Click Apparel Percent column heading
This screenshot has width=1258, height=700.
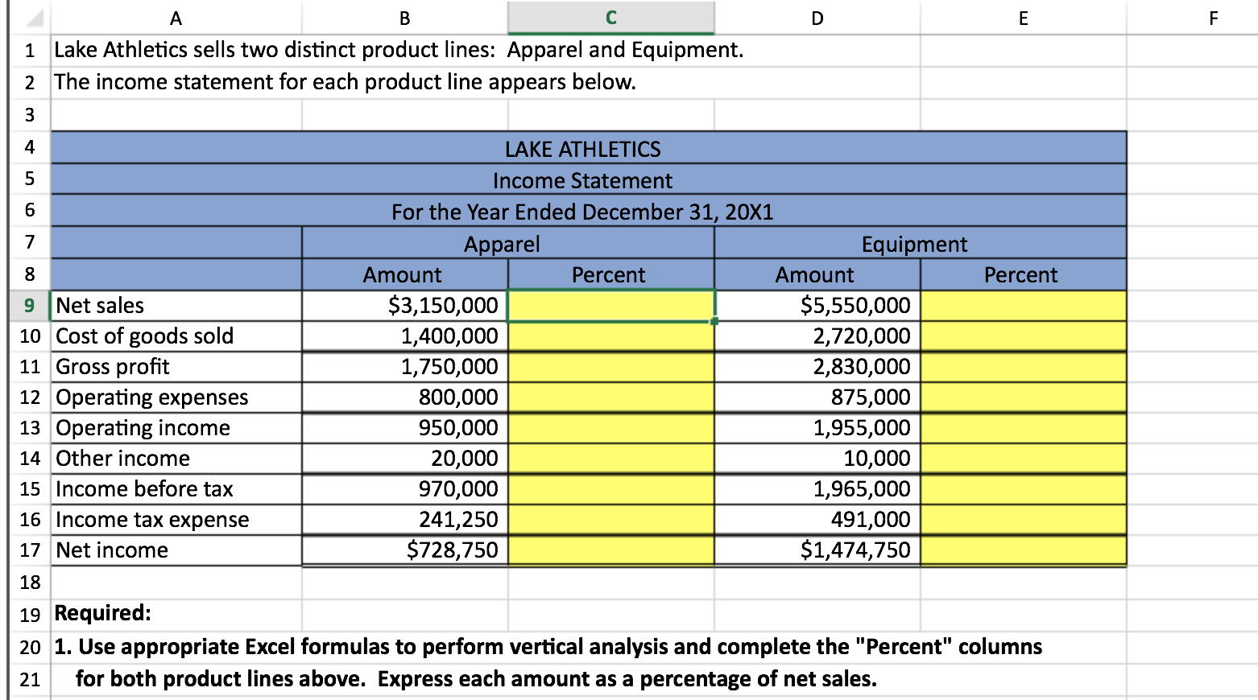pyautogui.click(x=611, y=274)
